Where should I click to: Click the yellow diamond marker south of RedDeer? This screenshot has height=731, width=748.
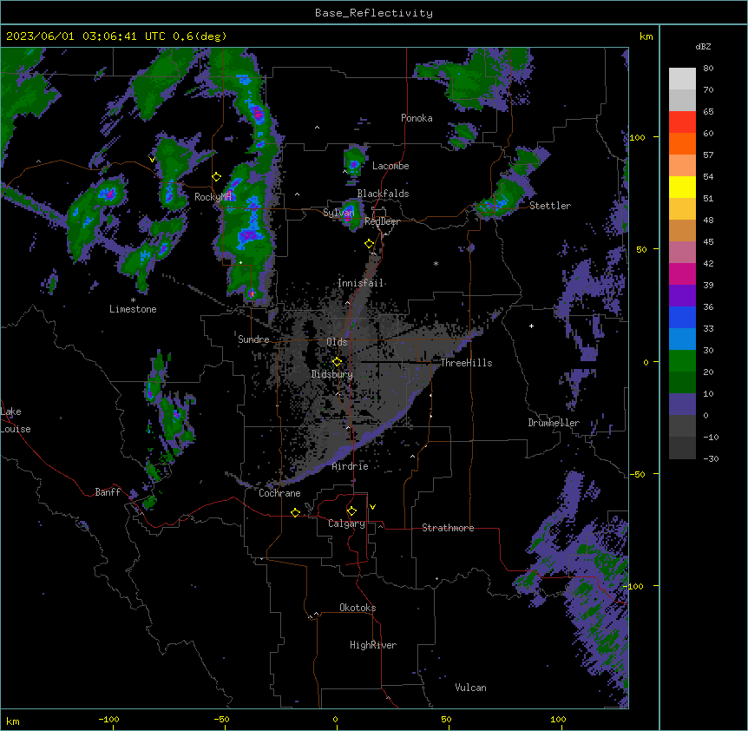(x=370, y=244)
